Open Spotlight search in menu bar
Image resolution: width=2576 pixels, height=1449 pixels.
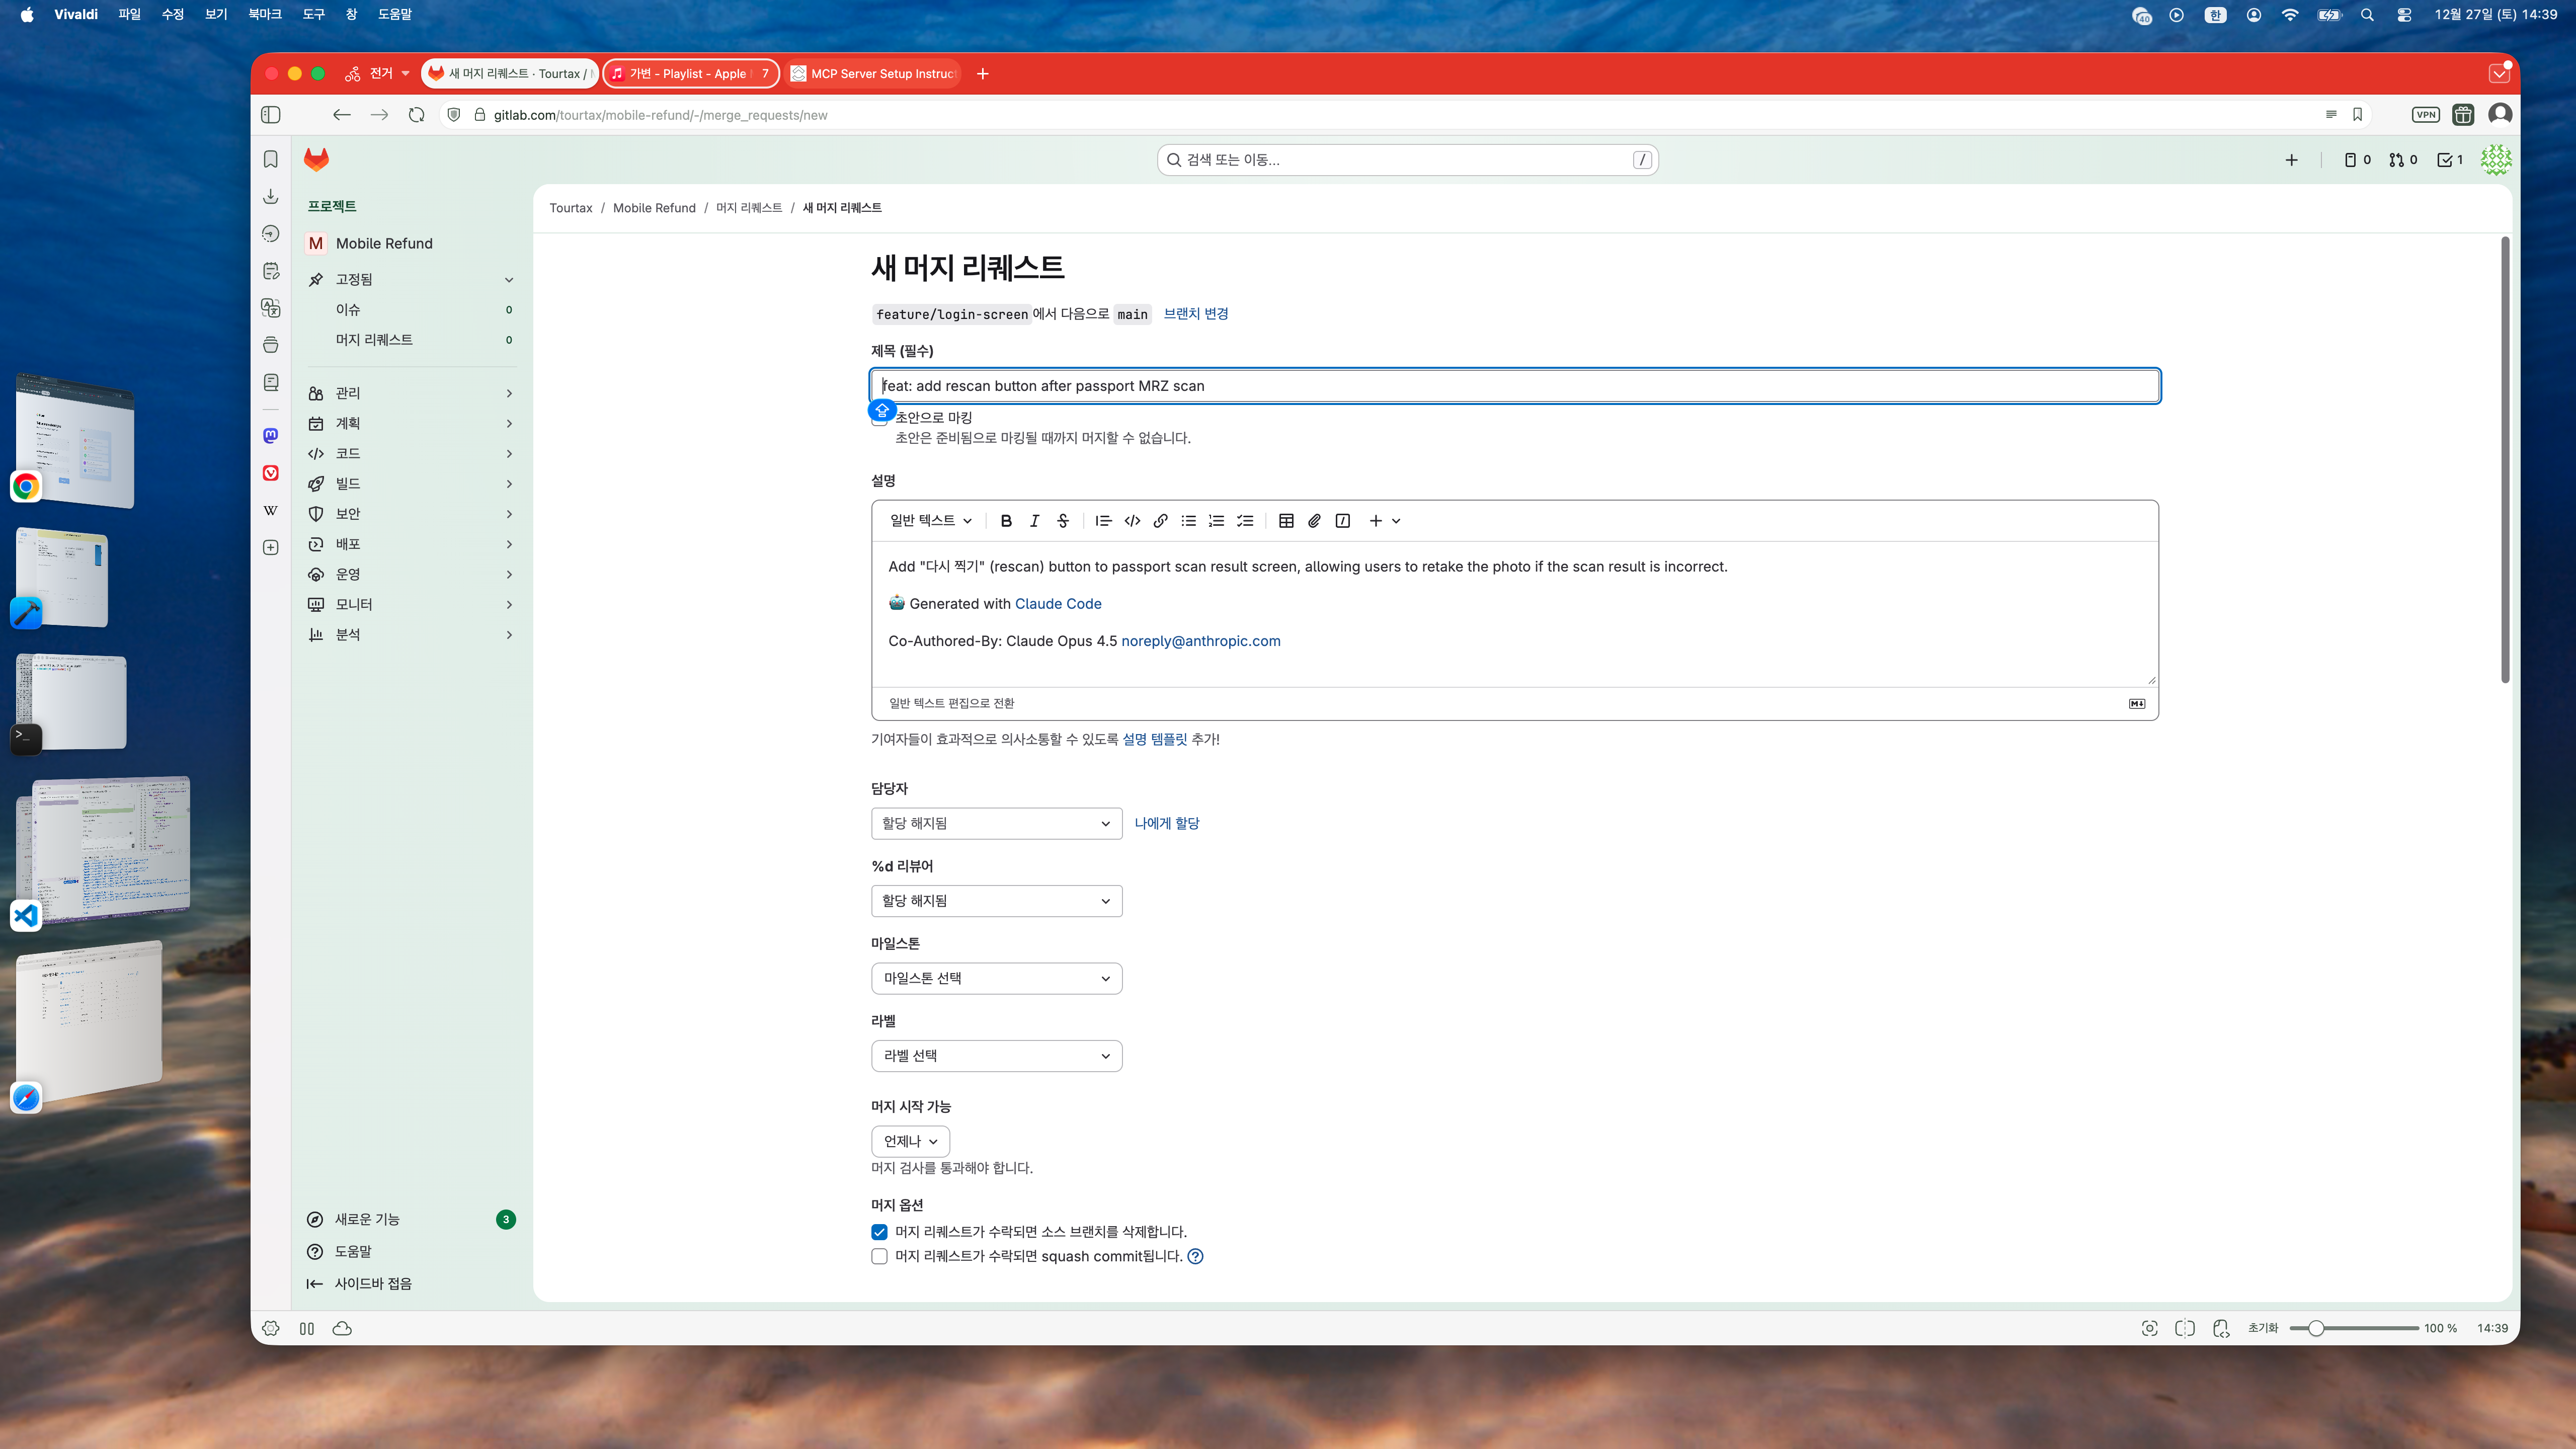point(2366,14)
